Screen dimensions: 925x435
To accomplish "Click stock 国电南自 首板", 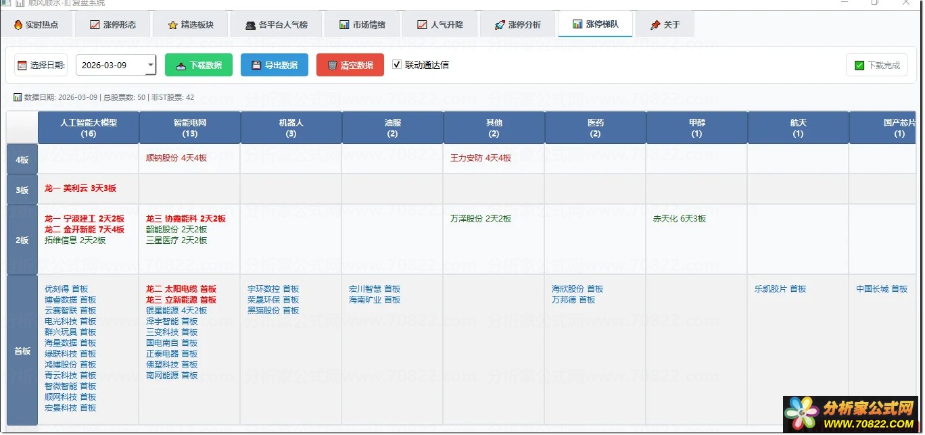I will tap(172, 343).
